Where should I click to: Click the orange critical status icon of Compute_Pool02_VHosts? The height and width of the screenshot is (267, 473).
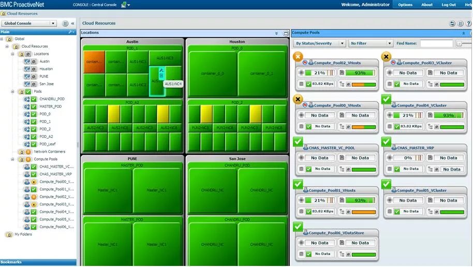tap(298, 56)
